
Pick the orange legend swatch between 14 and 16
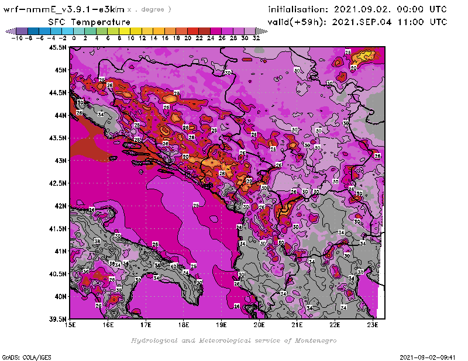pos(159,31)
